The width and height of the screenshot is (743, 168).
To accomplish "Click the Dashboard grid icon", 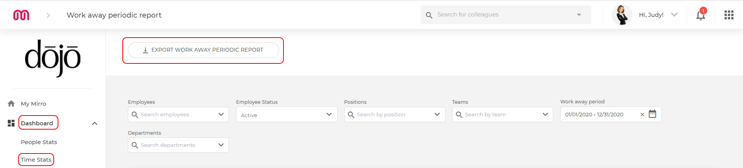I will point(11,123).
